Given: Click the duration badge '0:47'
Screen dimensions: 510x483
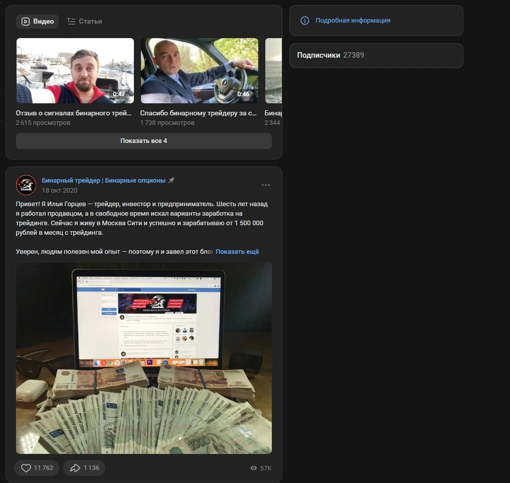Looking at the screenshot, I should click(x=119, y=94).
